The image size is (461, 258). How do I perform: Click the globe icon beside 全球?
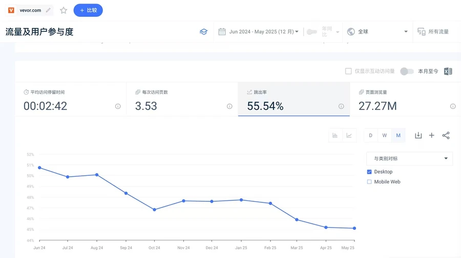tap(351, 32)
